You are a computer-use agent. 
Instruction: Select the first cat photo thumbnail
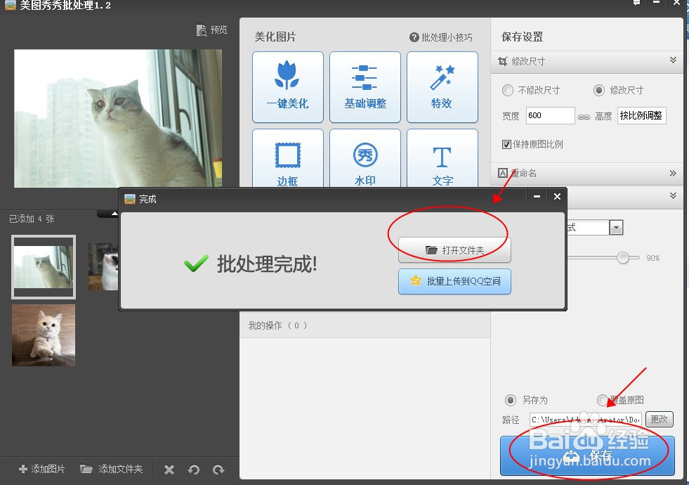point(43,266)
